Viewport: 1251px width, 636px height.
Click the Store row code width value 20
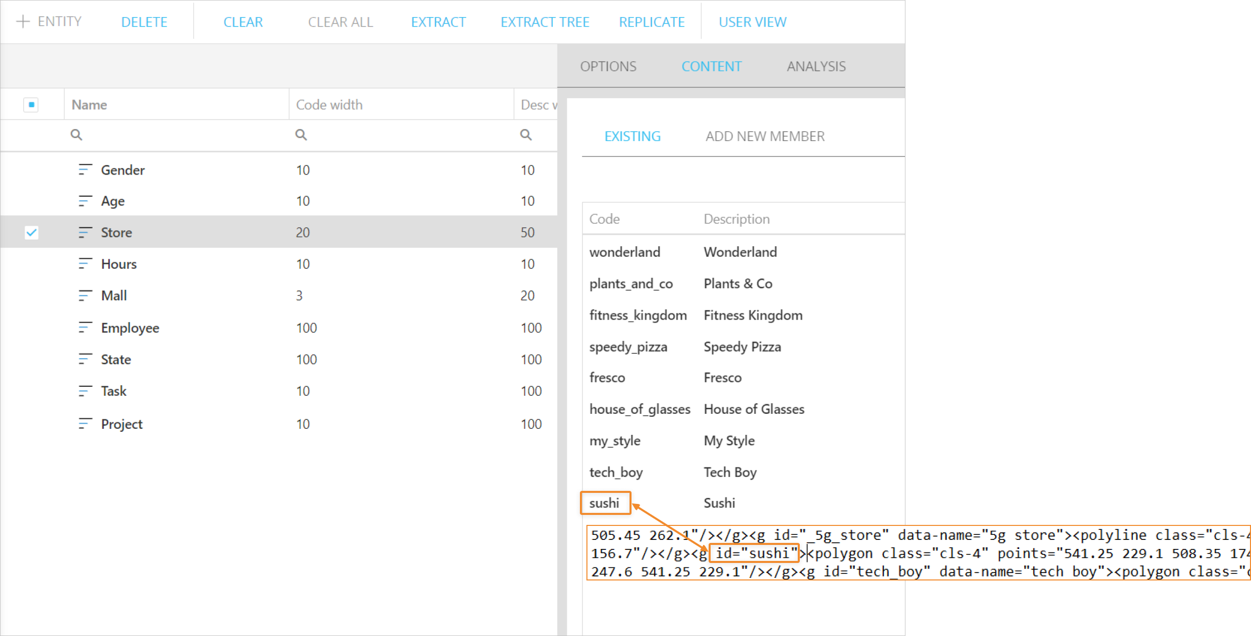tap(302, 232)
